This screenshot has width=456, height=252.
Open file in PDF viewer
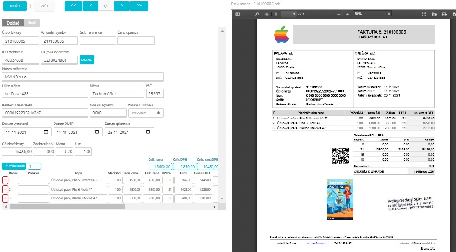(434, 14)
